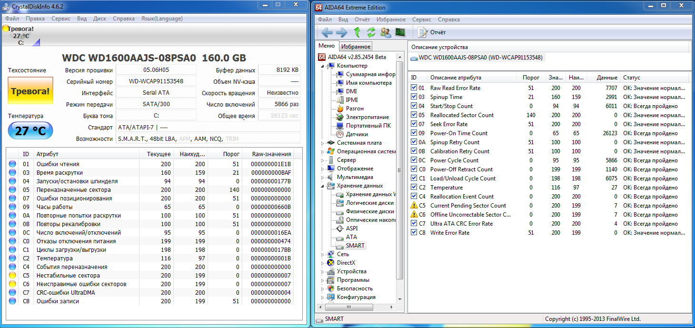Select Суммарная информация icon in AIDA64 tree
The width and height of the screenshot is (695, 328).
340,74
